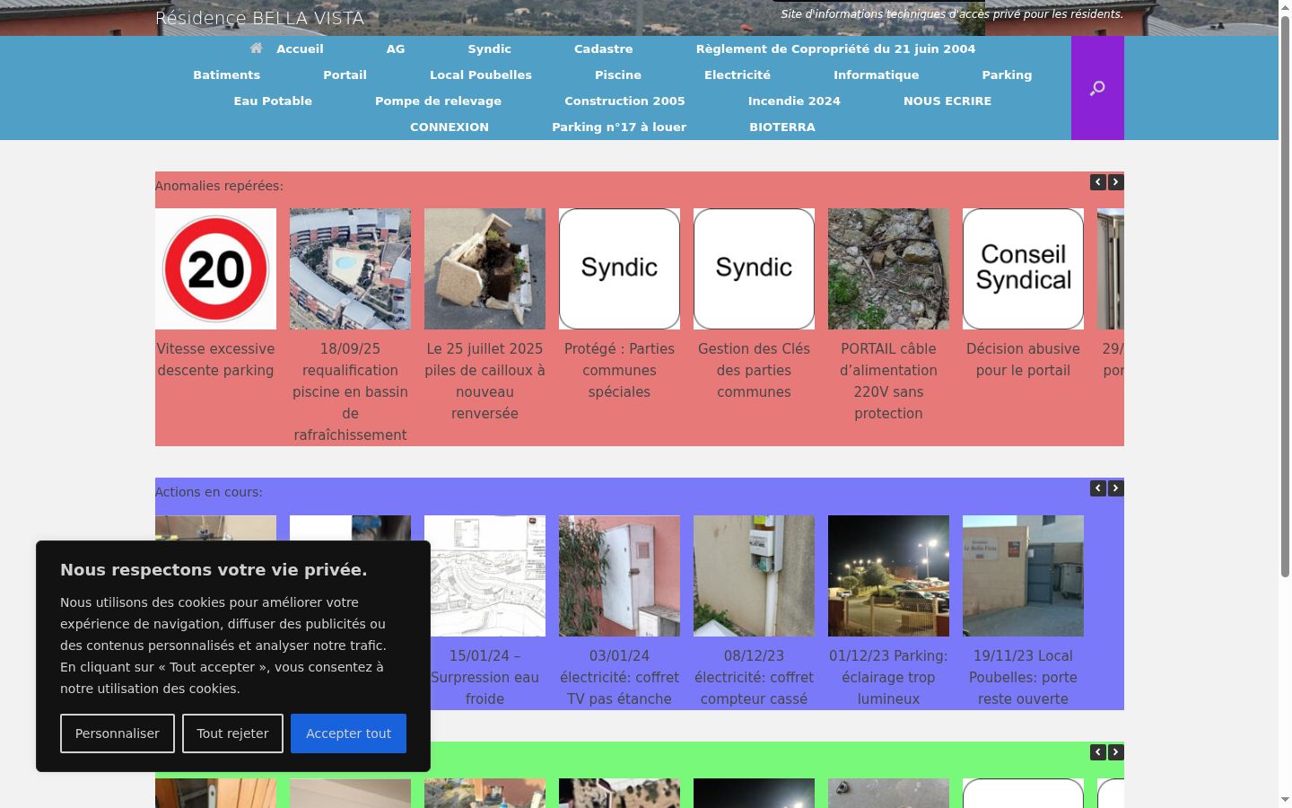Open link Vitesse excessive descente parking
1292x808 pixels.
pyautogui.click(x=215, y=360)
